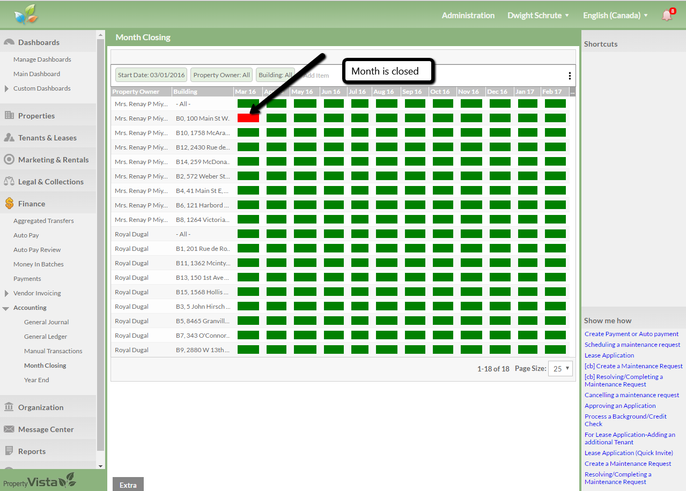
Task: Select General Ledger in Accounting menu
Action: tap(46, 337)
